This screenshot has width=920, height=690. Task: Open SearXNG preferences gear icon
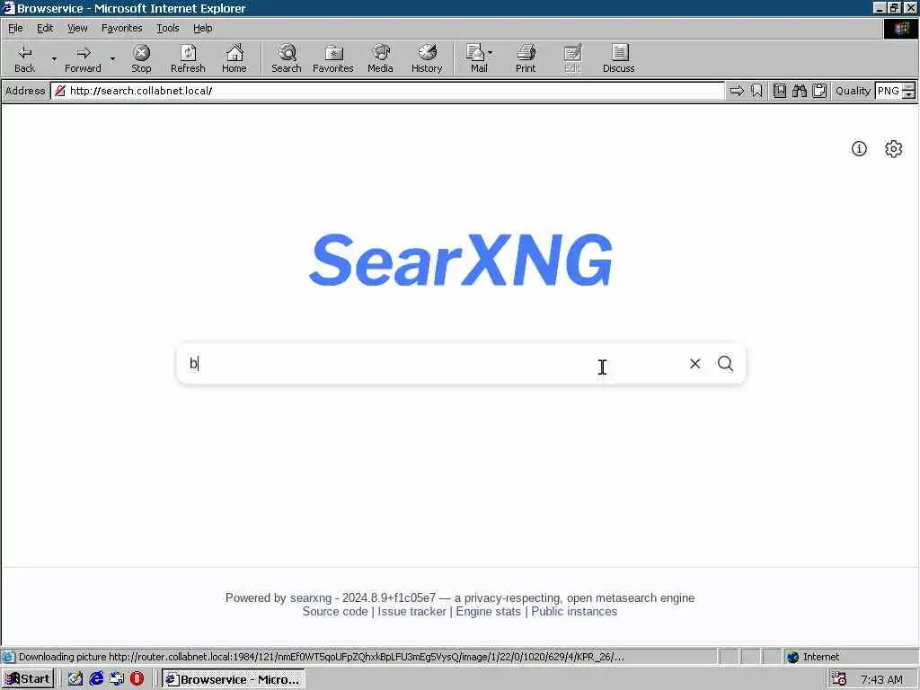(x=894, y=149)
